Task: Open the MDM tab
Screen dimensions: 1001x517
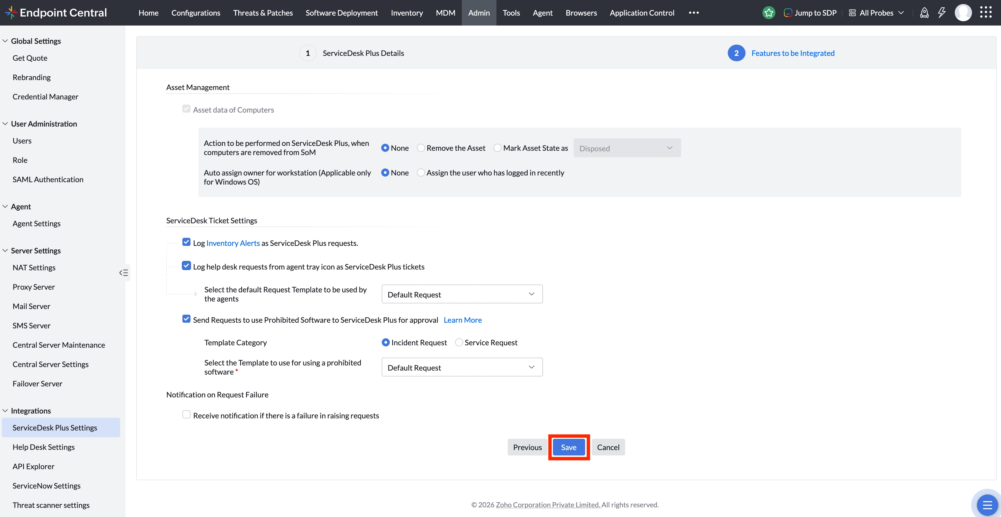Action: 445,13
